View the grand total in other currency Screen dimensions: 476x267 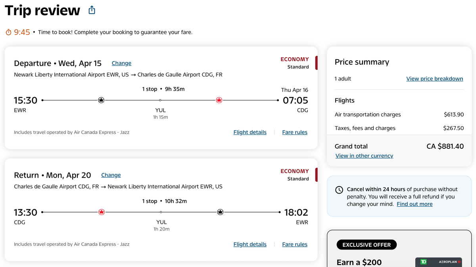[364, 156]
